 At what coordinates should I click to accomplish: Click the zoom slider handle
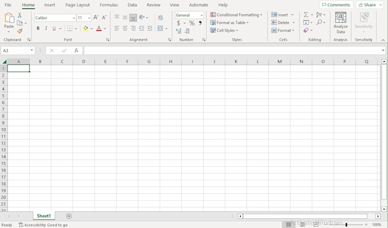coord(346,225)
